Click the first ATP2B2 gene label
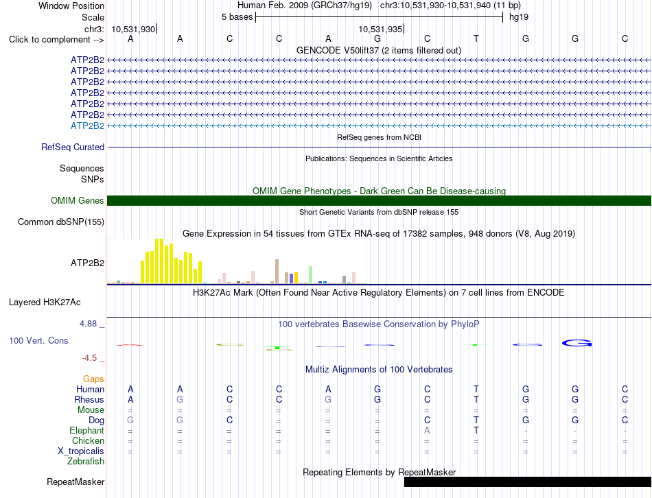Screen dimensions: 652x498 pyautogui.click(x=87, y=60)
